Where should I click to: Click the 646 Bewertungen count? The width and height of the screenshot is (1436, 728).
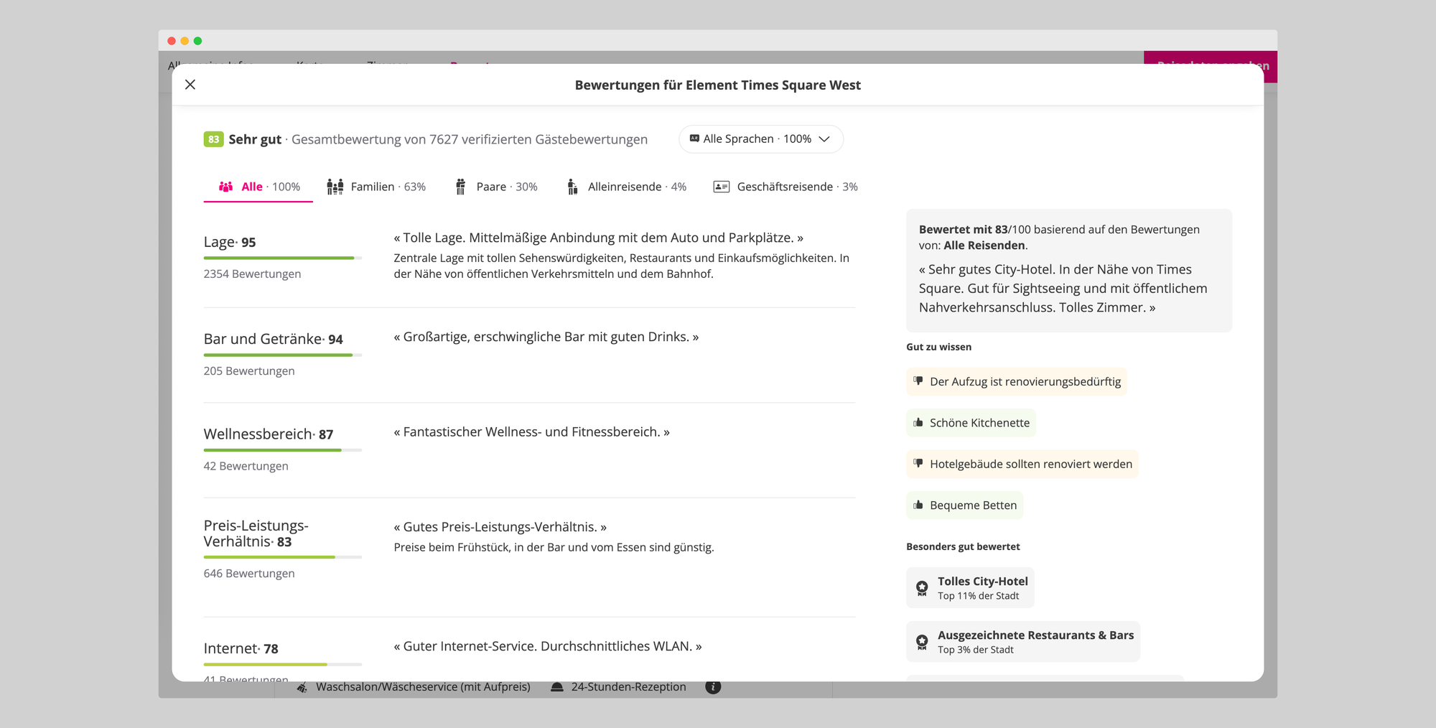click(x=249, y=574)
